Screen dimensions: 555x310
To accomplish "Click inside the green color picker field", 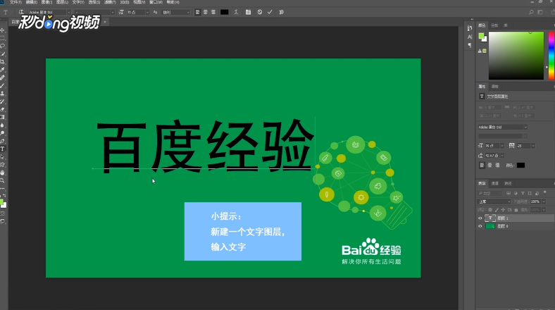I will coord(516,56).
